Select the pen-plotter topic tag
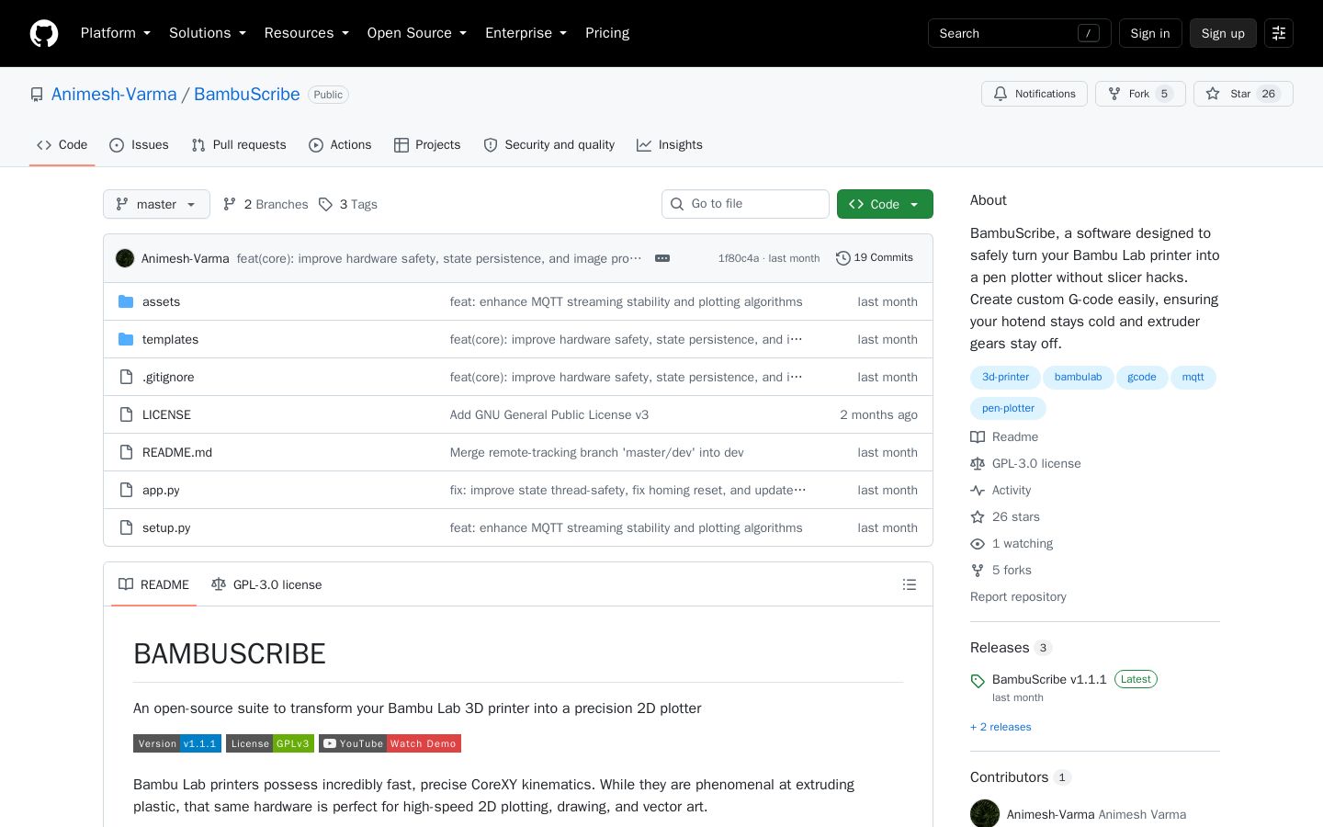This screenshot has height=827, width=1323. 1008,408
